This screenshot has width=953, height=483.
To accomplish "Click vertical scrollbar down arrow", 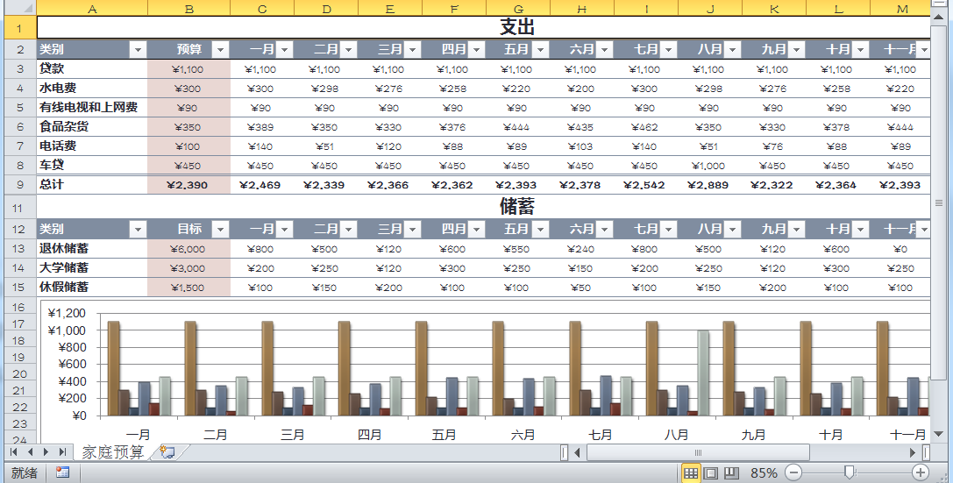I will coord(938,434).
